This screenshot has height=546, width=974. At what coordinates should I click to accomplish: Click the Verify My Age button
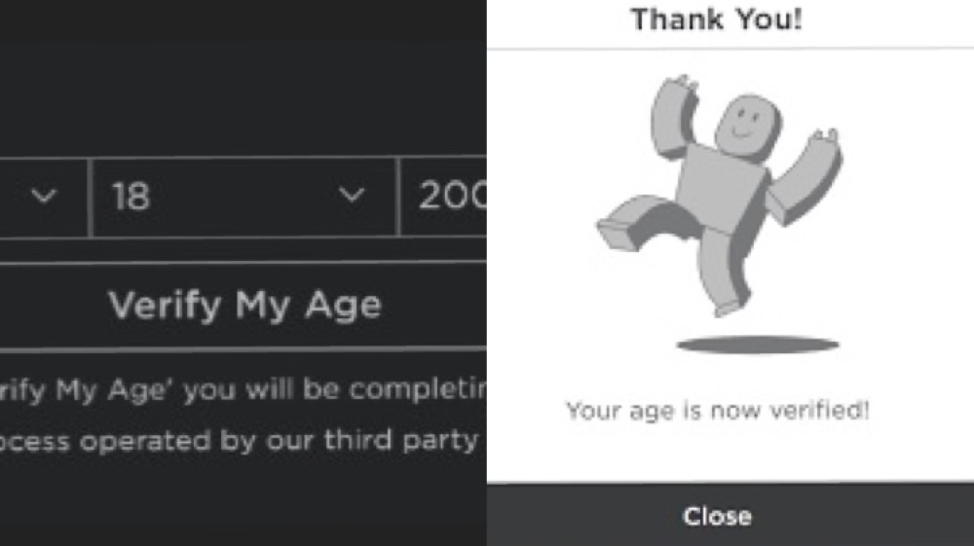click(x=243, y=306)
